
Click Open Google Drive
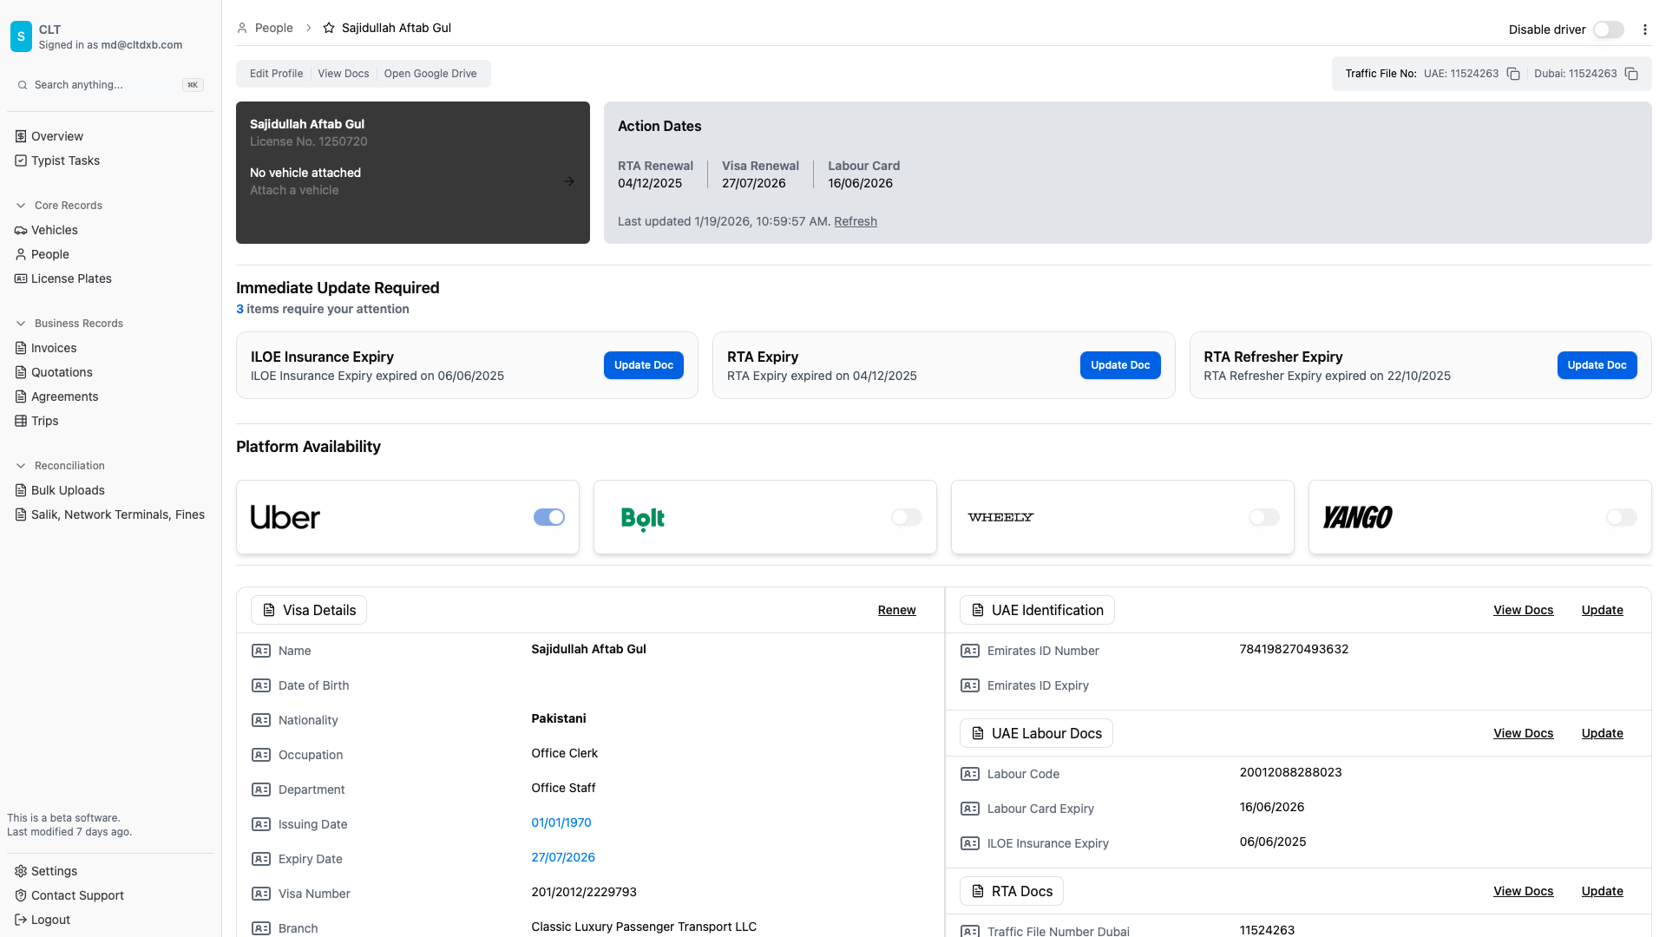coord(430,74)
